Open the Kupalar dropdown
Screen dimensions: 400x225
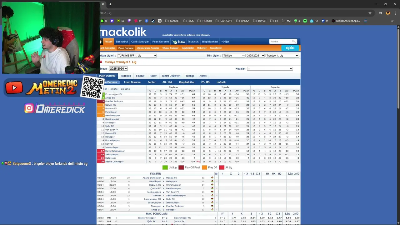pyautogui.click(x=270, y=69)
